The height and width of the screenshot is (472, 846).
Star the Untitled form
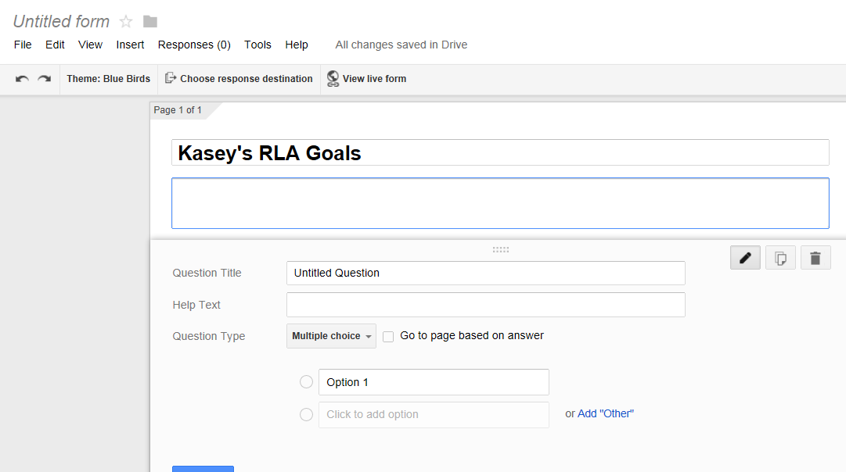[125, 20]
